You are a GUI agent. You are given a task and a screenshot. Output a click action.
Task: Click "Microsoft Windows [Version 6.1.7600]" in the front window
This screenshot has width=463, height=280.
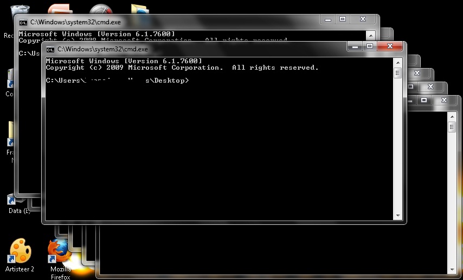[124, 61]
